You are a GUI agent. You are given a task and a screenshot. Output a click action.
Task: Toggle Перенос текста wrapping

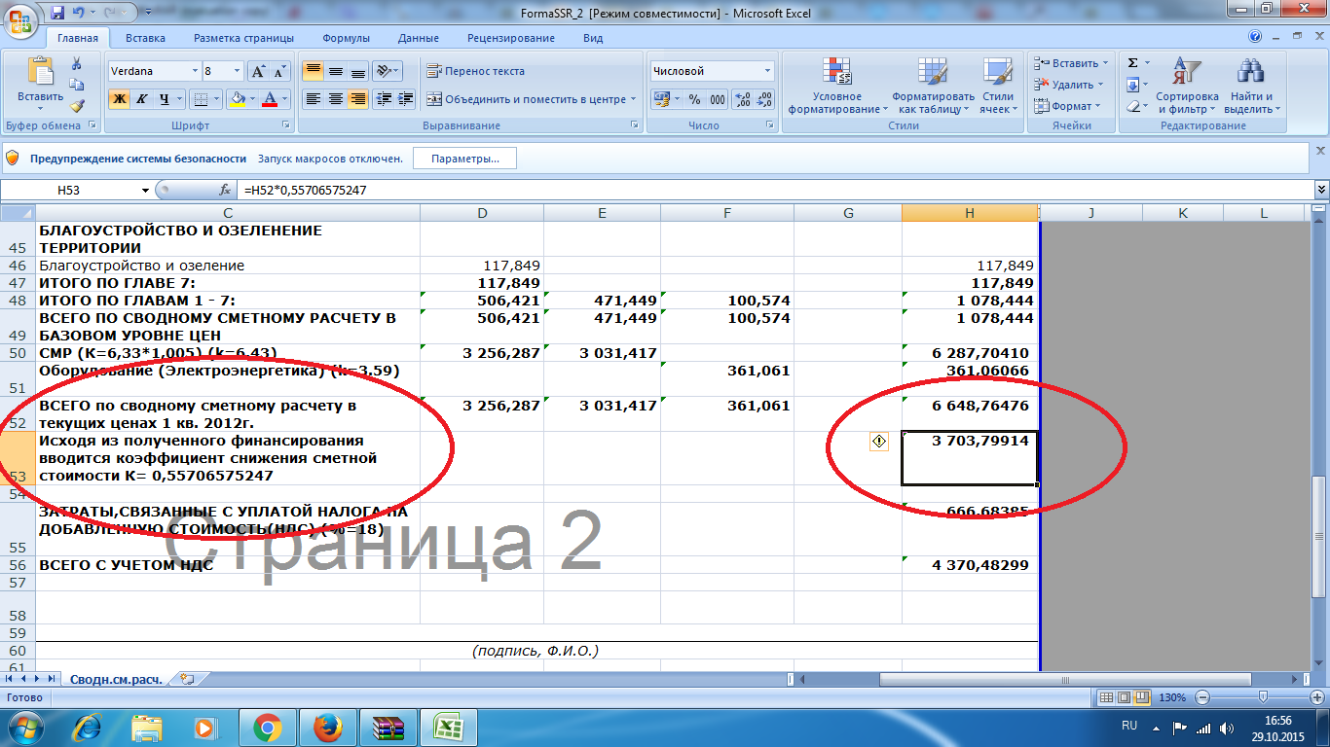point(475,71)
